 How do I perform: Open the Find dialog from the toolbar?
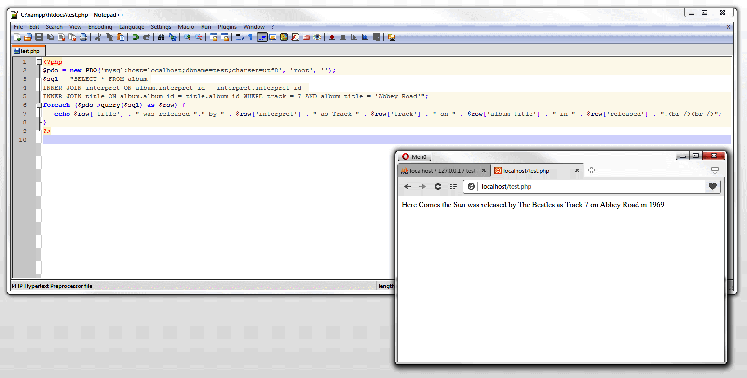point(161,37)
